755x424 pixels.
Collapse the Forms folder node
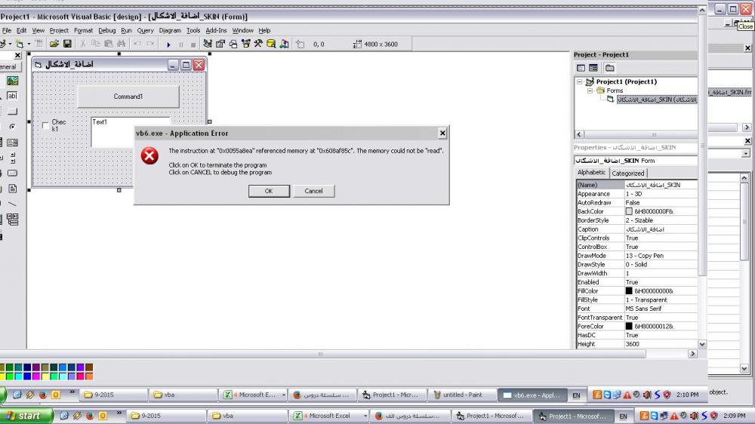[x=590, y=91]
